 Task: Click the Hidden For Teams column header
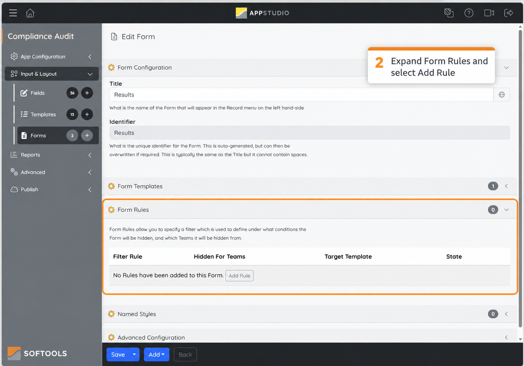point(219,256)
